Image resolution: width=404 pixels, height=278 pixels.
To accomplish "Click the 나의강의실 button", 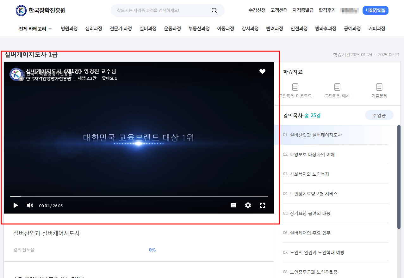I will click(x=375, y=10).
